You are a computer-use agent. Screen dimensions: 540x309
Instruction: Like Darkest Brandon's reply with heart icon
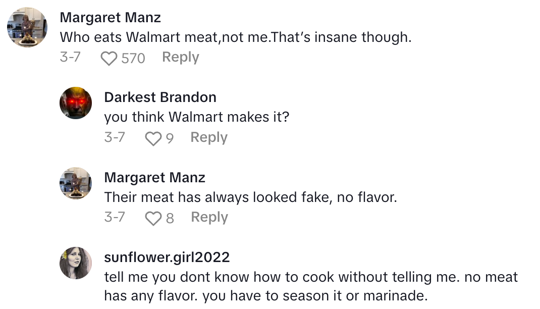[x=152, y=138]
